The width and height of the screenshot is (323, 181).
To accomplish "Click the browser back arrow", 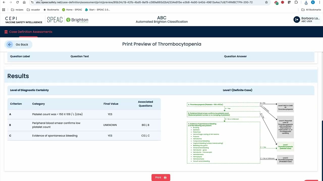I will (x=4, y=2).
